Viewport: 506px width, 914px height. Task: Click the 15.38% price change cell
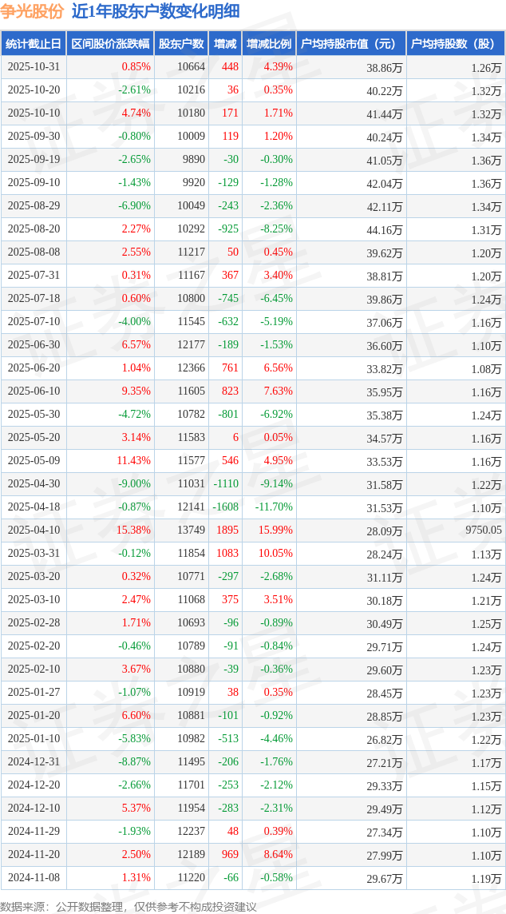coord(133,531)
